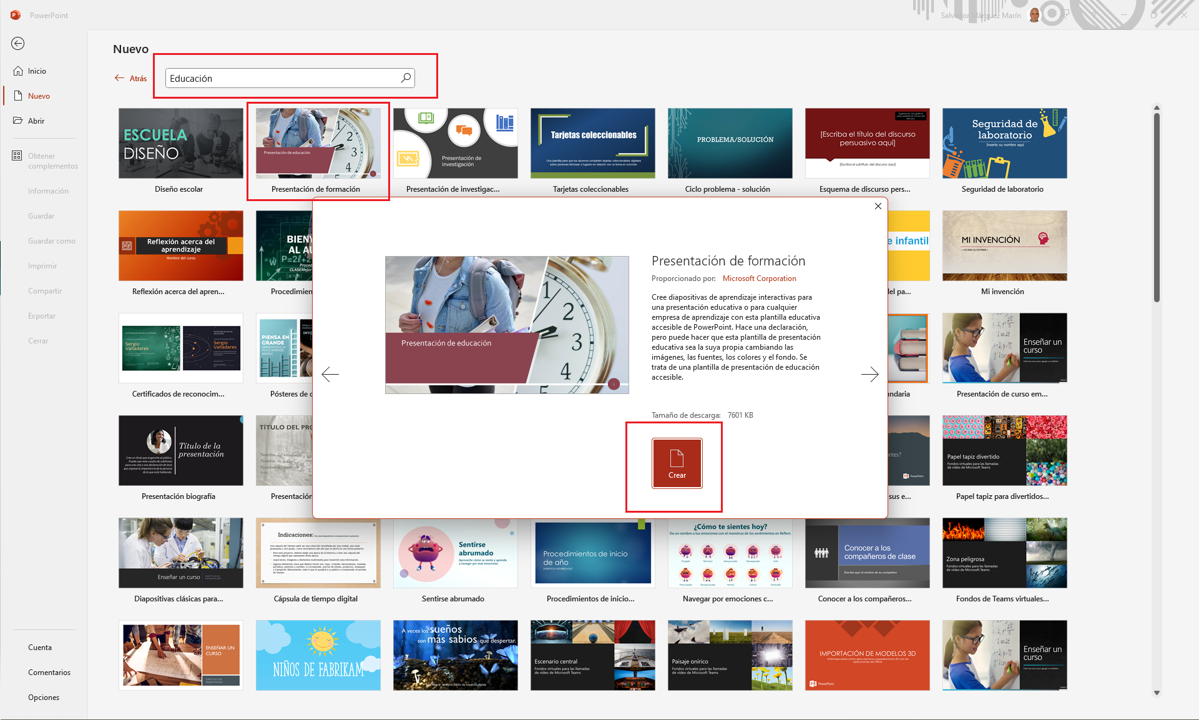Select Importación de modelos 3D template
Screen dimensions: 1199x720
[x=868, y=656]
